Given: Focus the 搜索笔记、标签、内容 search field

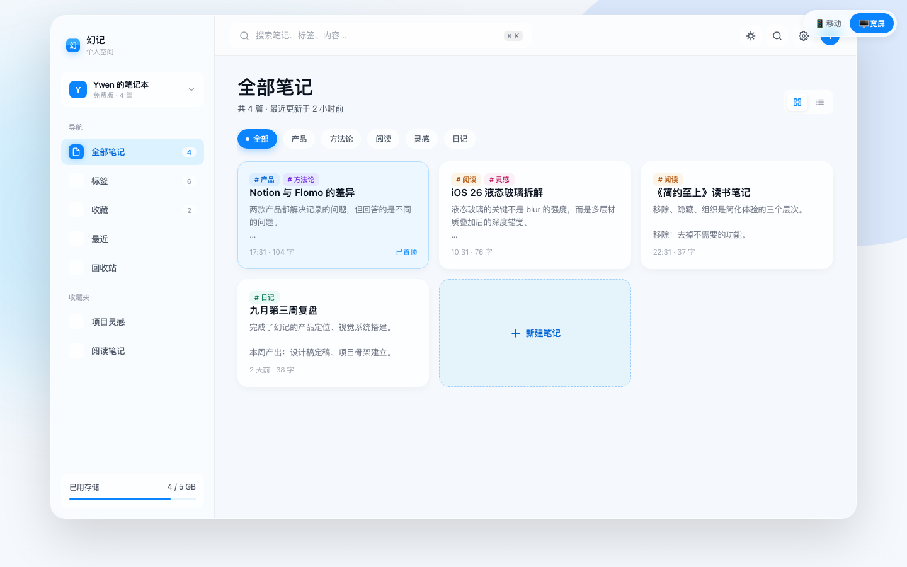Looking at the screenshot, I should point(381,36).
